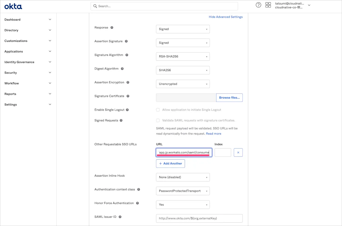This screenshot has width=342, height=226.
Task: Click help icon beside Signature Algorithm
Action: coord(127,55)
